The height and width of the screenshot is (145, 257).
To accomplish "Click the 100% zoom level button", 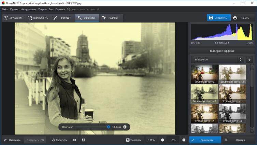I will tap(152, 140).
